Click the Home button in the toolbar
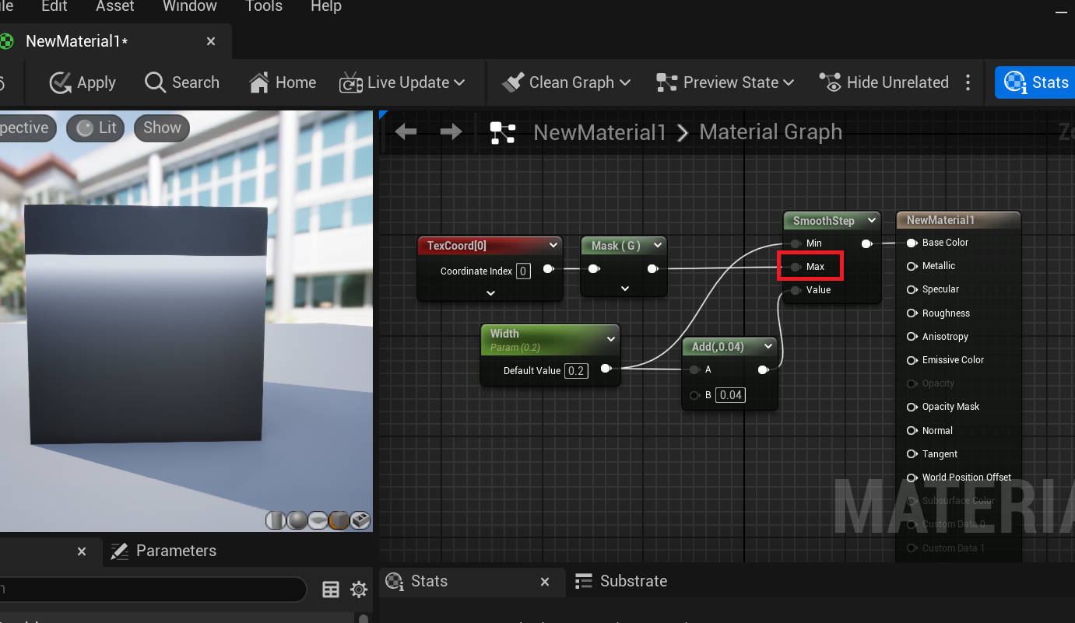Viewport: 1075px width, 623px height. 283,82
